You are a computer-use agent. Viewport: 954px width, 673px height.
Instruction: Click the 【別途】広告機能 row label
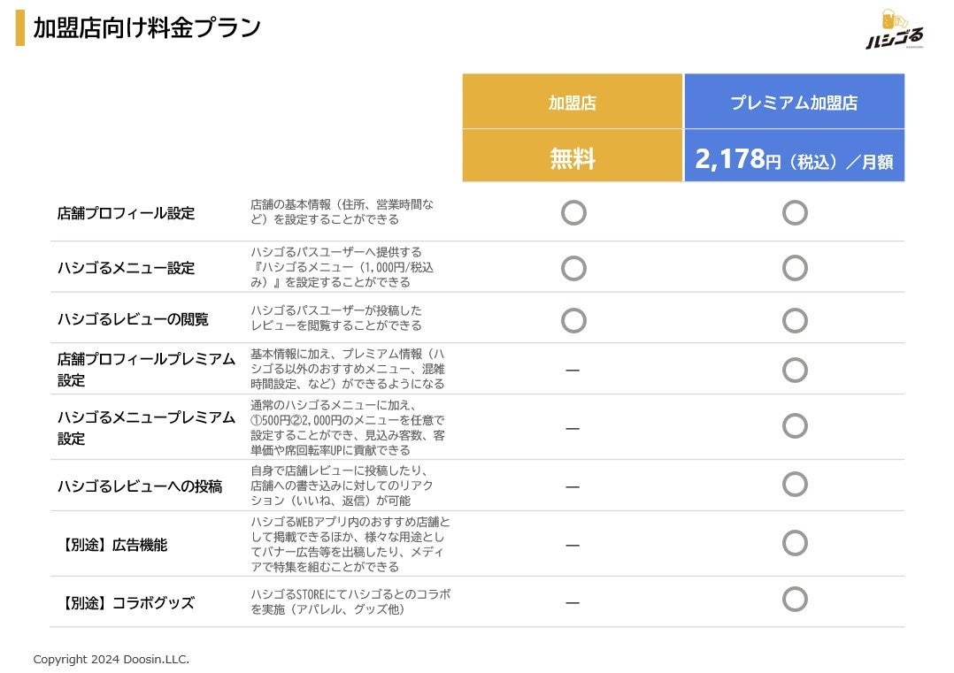(112, 545)
